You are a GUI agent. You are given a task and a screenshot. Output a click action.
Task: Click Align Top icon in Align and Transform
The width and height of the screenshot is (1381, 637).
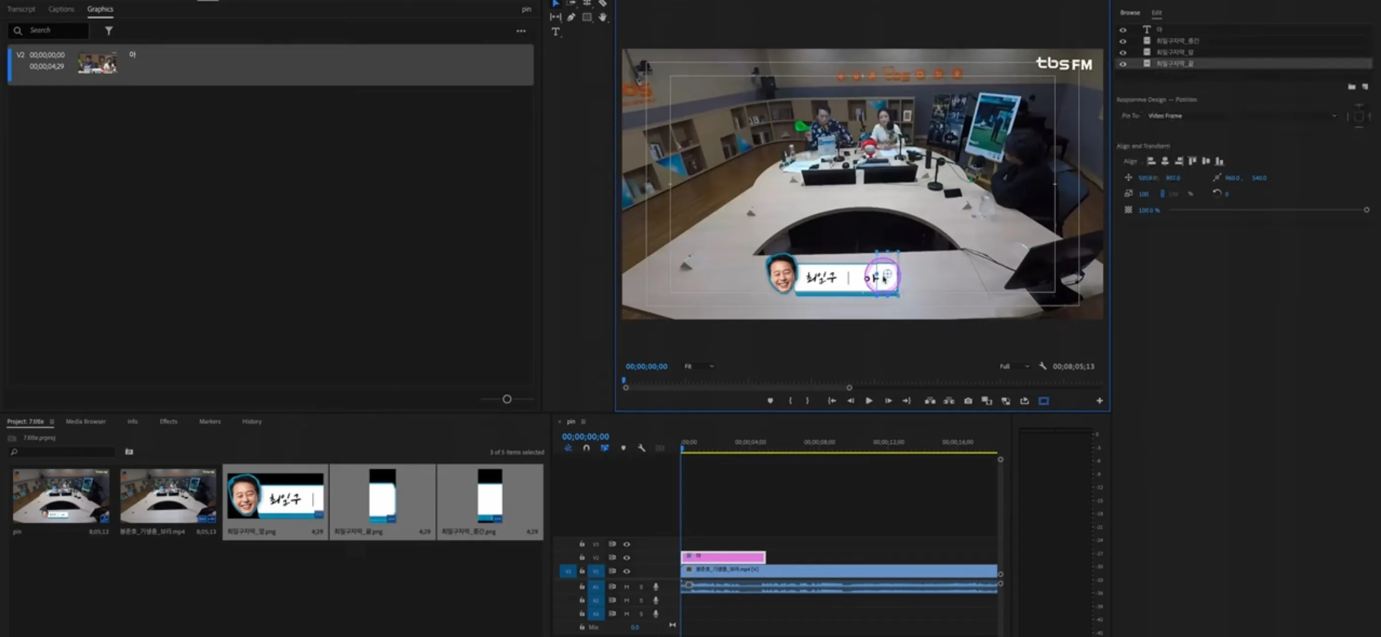coord(1192,161)
